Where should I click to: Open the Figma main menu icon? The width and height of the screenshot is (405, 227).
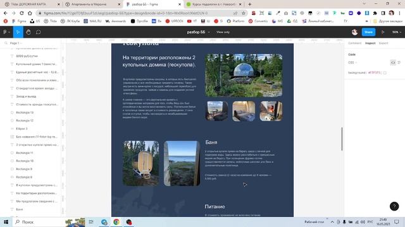(x=6, y=32)
